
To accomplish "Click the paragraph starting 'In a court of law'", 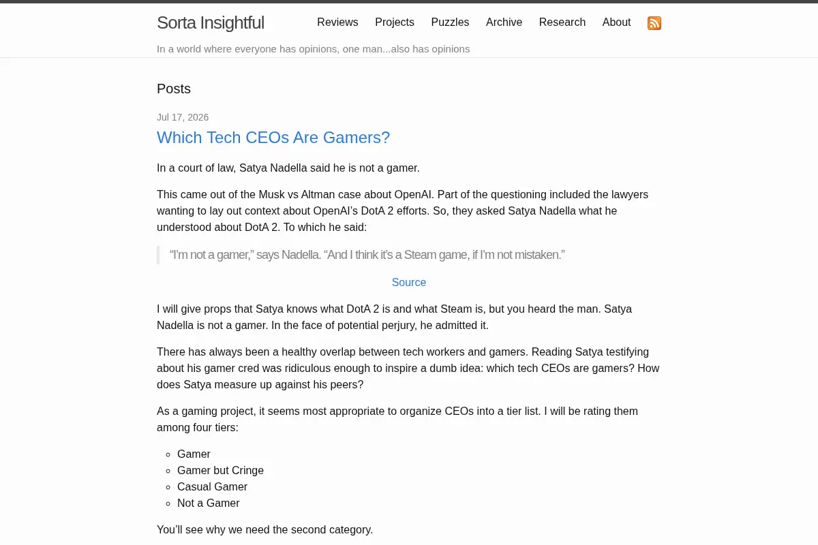I will [288, 168].
